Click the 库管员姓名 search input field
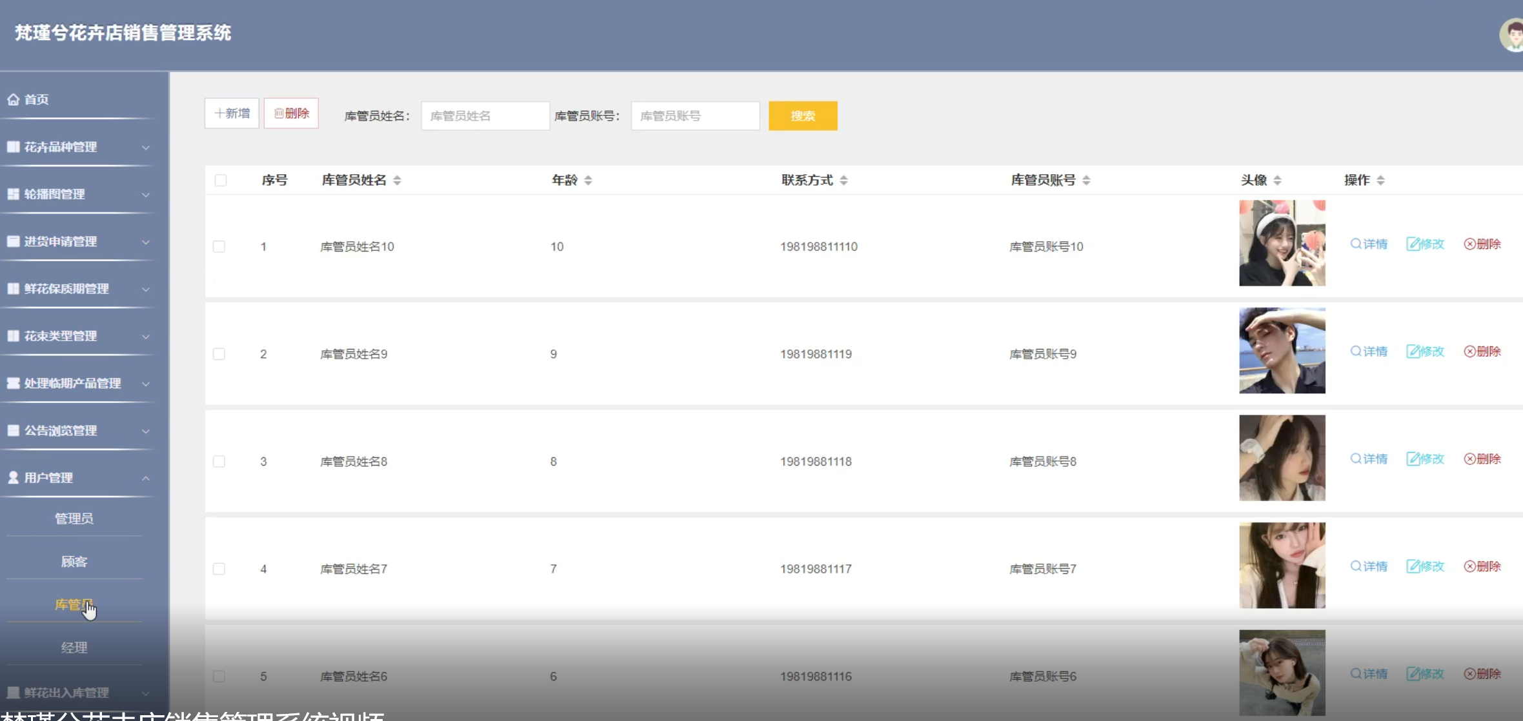This screenshot has width=1523, height=721. pos(485,116)
